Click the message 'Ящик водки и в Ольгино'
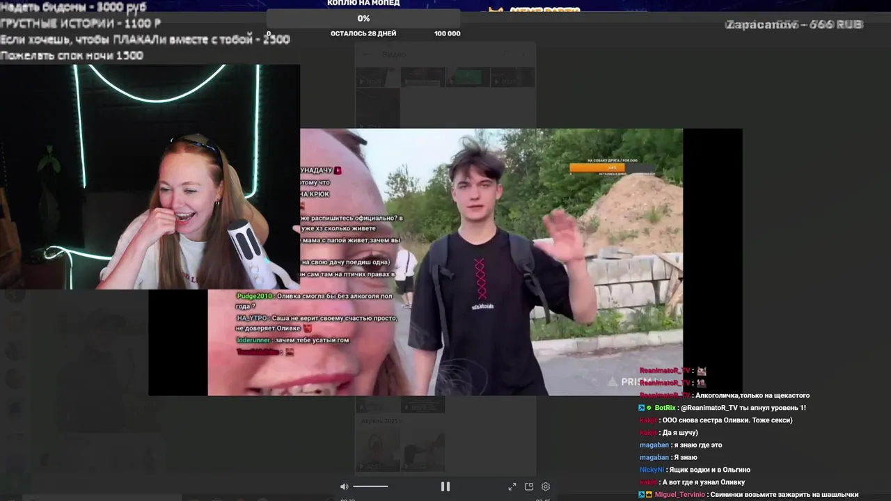The height and width of the screenshot is (501, 891). click(x=710, y=470)
